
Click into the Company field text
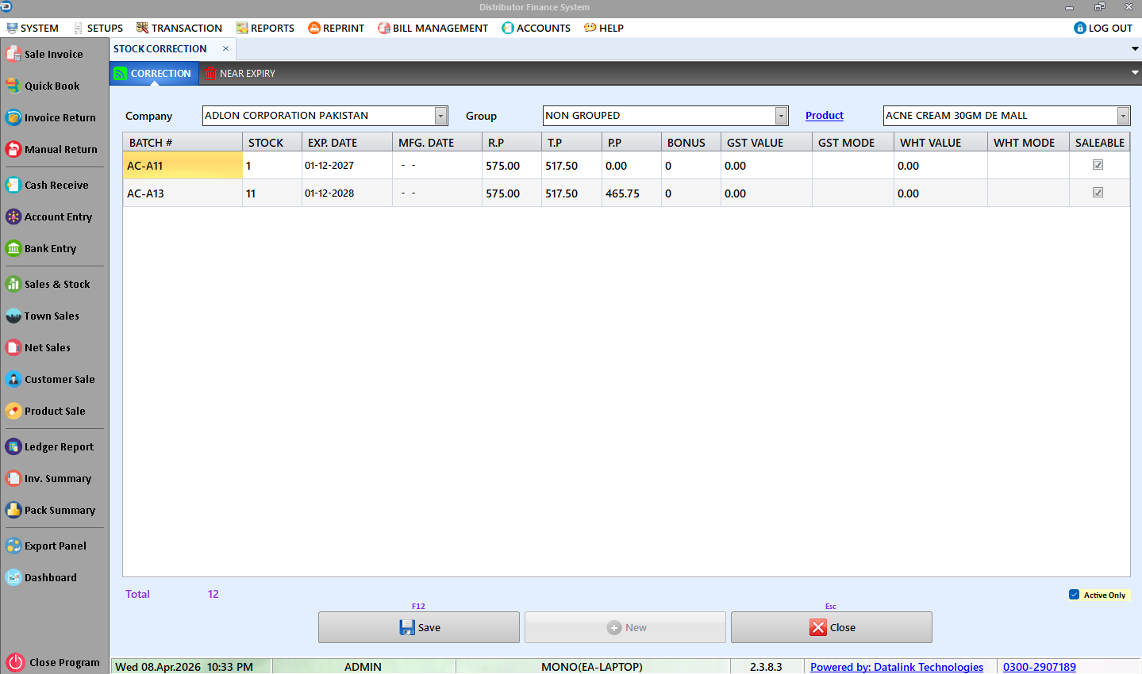tap(318, 116)
